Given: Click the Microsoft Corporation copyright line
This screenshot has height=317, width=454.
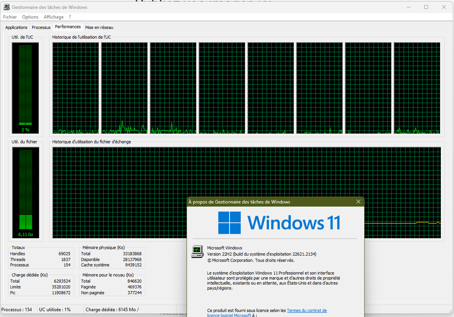Looking at the screenshot, I should 251,260.
